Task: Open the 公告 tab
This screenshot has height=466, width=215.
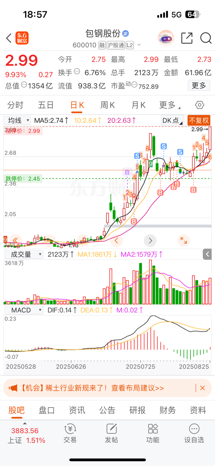Action: (107, 410)
